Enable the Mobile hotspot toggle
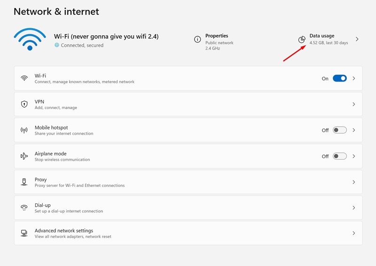 (x=339, y=130)
